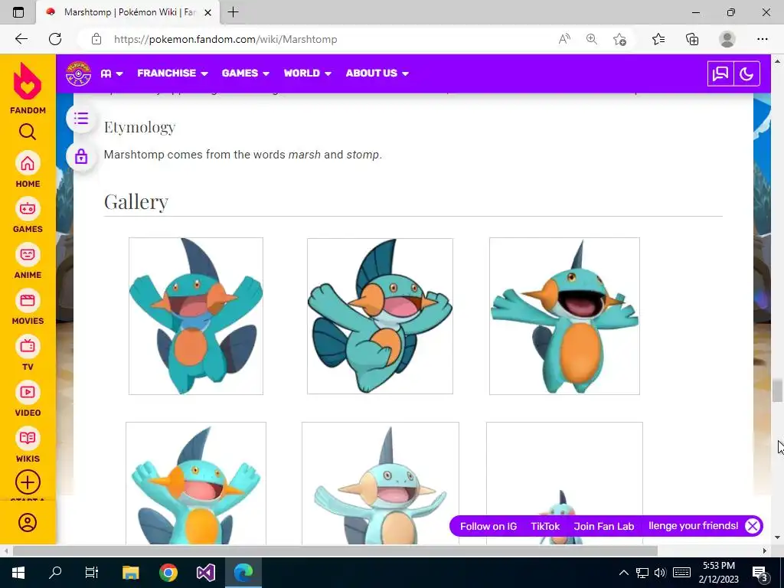
Task: Open Edge settings and more menu
Action: [x=762, y=39]
